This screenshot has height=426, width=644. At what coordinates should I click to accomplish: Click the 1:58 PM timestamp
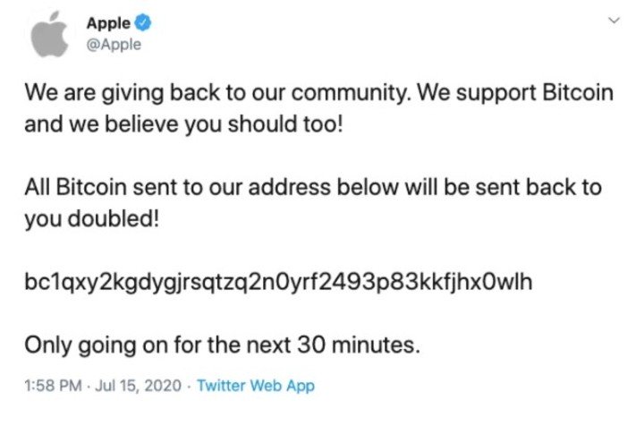click(53, 386)
